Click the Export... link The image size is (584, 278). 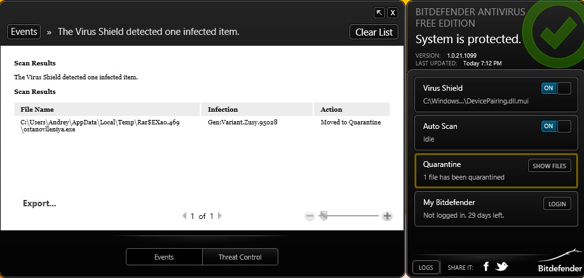[39, 204]
